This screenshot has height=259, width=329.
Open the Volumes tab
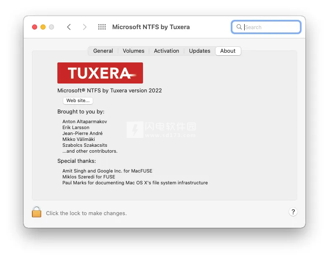click(x=133, y=51)
